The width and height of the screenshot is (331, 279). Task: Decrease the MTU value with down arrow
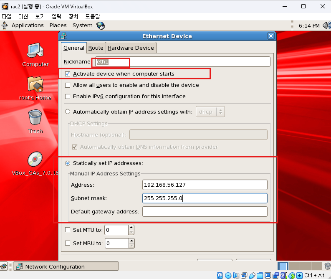point(131,232)
